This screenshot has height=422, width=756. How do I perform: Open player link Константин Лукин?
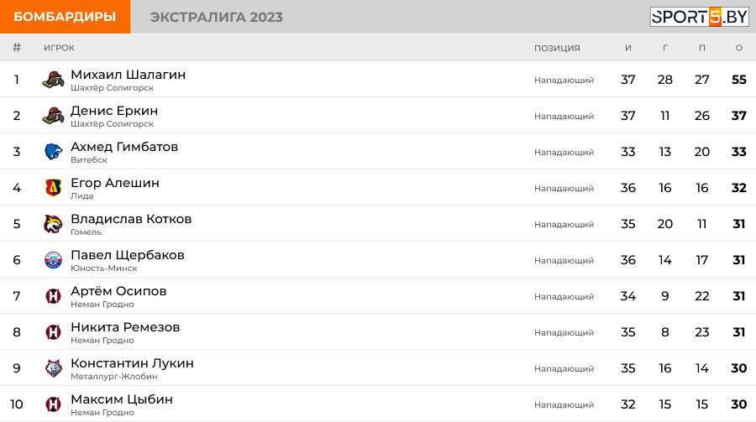tap(132, 363)
